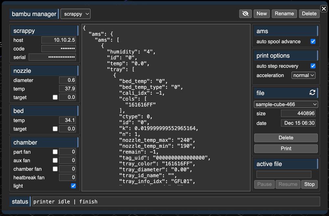
Task: Disable auto step recovery checkbox
Action: pyautogui.click(x=313, y=66)
